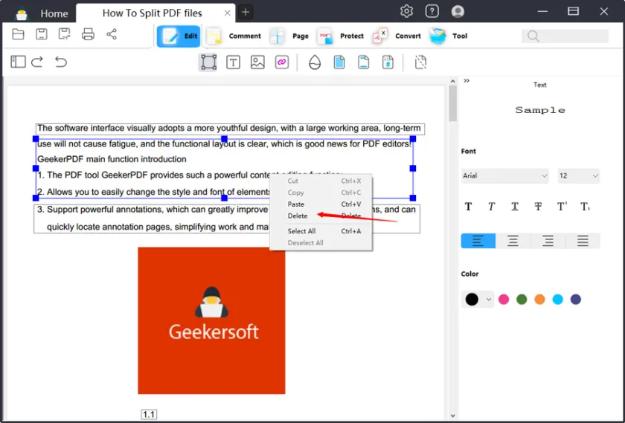Viewport: 625px width, 423px height.
Task: Toggle superscript text style
Action: click(562, 207)
